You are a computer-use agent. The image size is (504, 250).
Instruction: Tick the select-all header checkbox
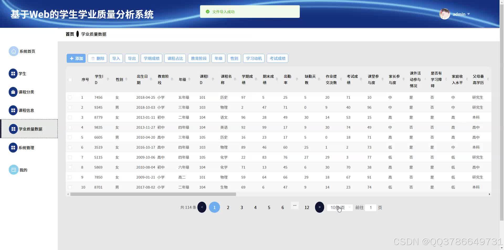(x=70, y=80)
